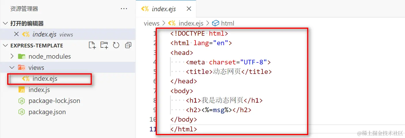Click the opening <head> tag line
This screenshot has width=405, height=138.
tap(182, 53)
